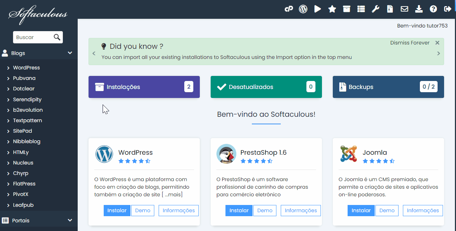Open the Joomla Demo button
Viewport: 456px width, 231px height.
(387, 210)
